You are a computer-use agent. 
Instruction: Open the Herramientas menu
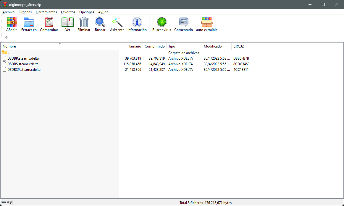tap(46, 12)
